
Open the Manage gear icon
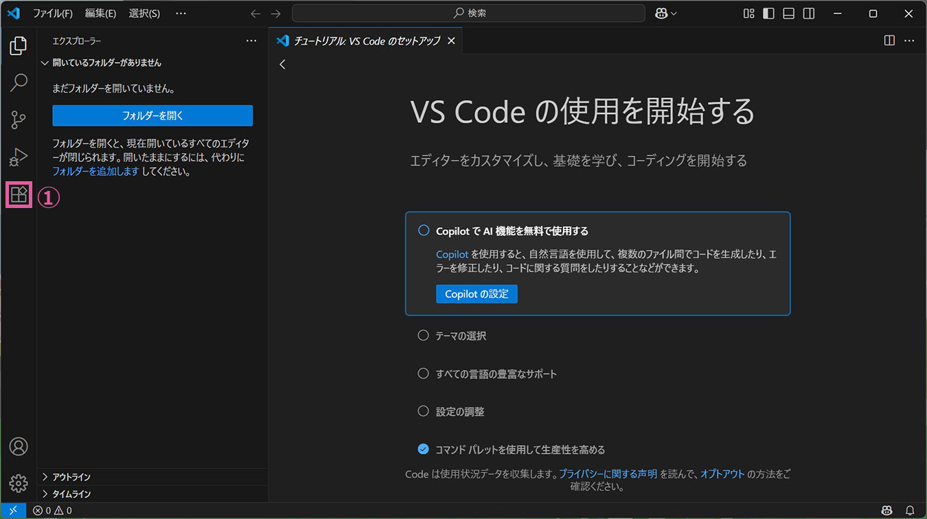tap(19, 483)
